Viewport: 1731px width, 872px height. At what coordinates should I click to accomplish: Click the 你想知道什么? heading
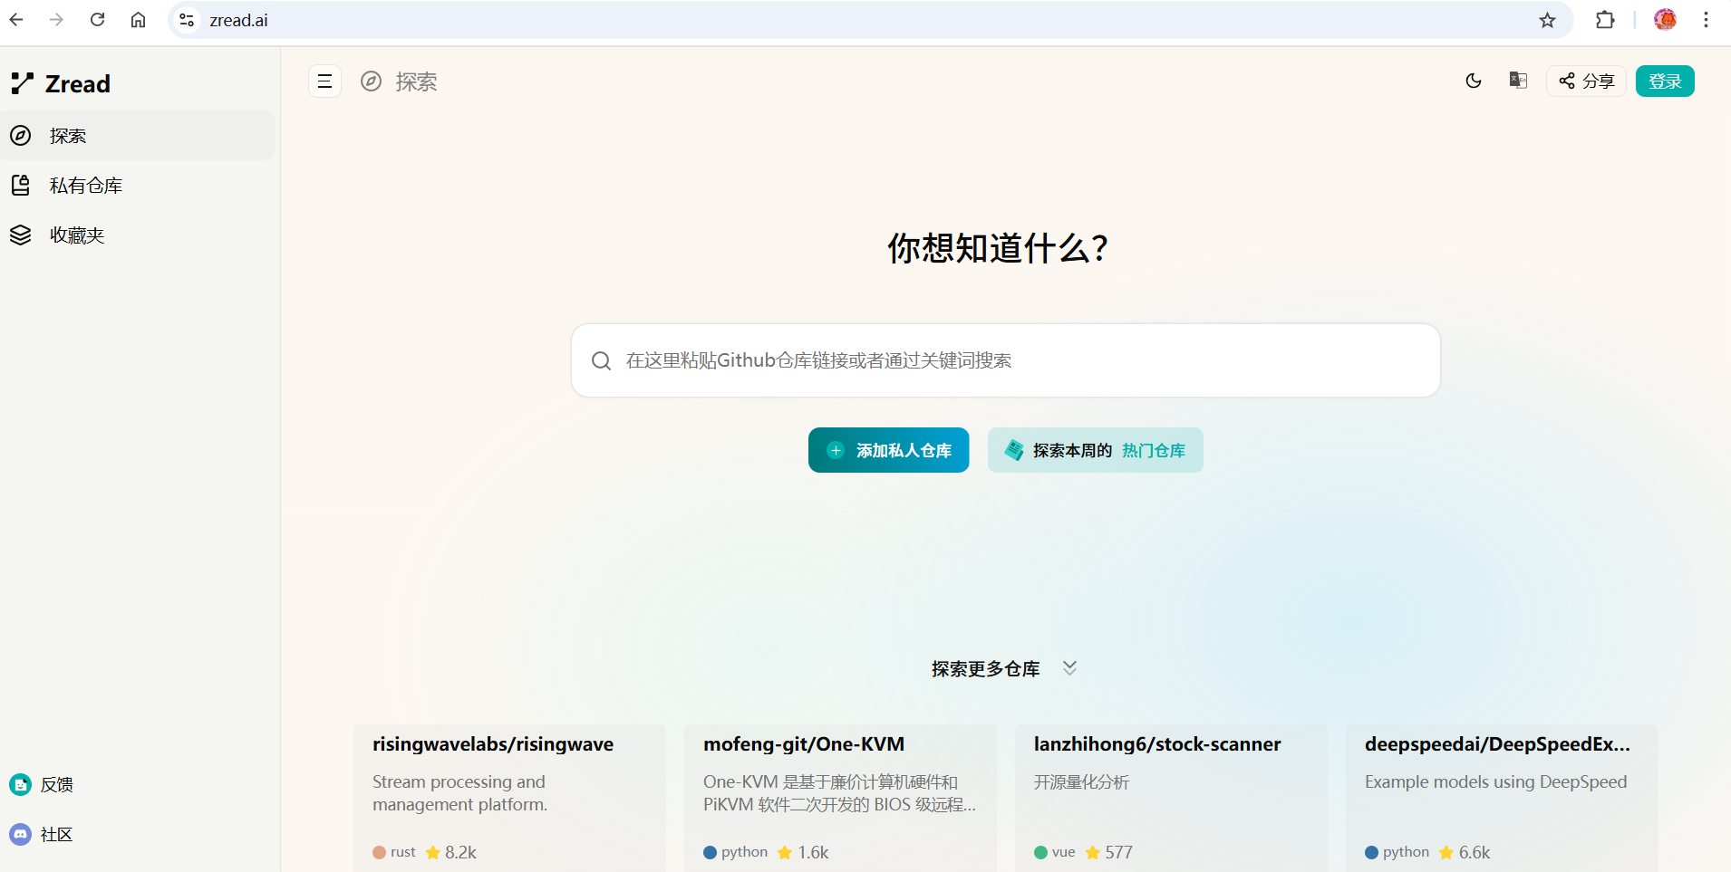(x=997, y=248)
